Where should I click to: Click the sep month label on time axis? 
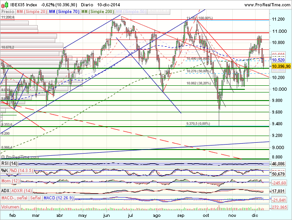click(x=181, y=216)
